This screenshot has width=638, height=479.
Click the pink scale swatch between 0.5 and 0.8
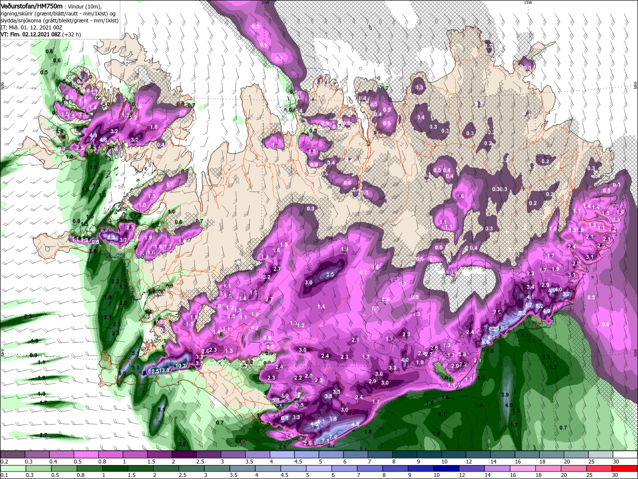coord(86,455)
